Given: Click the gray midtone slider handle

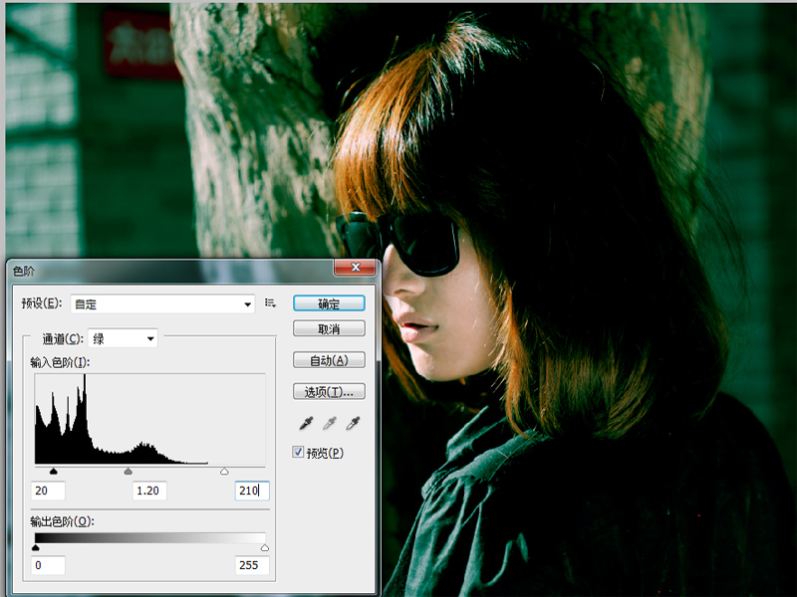Looking at the screenshot, I should pyautogui.click(x=129, y=472).
